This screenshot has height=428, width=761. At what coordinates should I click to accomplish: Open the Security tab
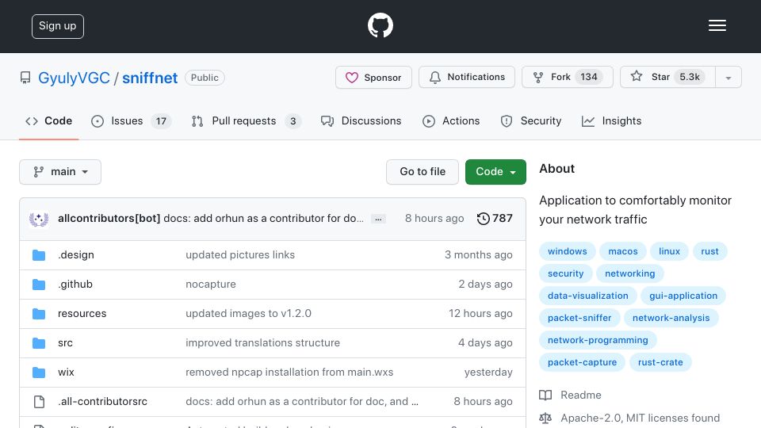[530, 120]
